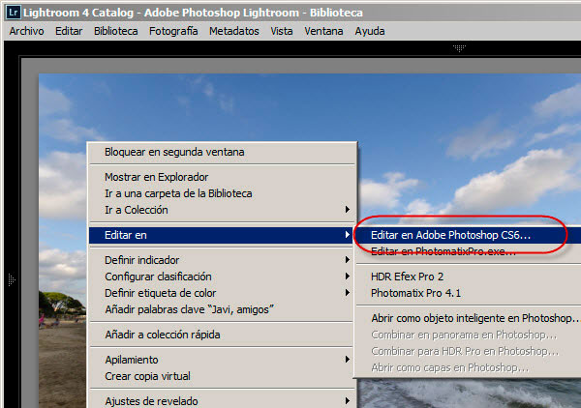Choose Editar en Adobe Photoshop CS6
581x408 pixels.
coord(468,235)
